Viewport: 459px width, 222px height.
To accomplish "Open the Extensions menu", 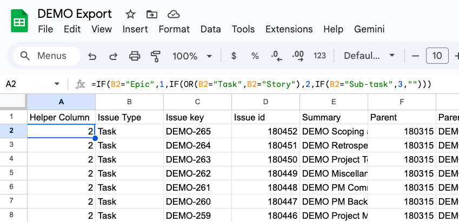I will point(289,29).
